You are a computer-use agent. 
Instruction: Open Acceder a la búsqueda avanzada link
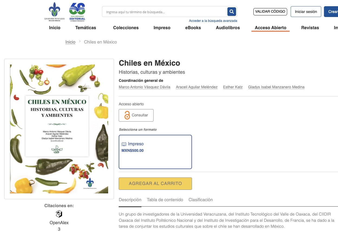coord(213,21)
